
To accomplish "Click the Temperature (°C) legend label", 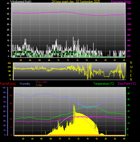I will tap(104, 84).
